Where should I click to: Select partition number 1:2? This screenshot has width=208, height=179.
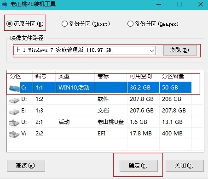(39, 99)
